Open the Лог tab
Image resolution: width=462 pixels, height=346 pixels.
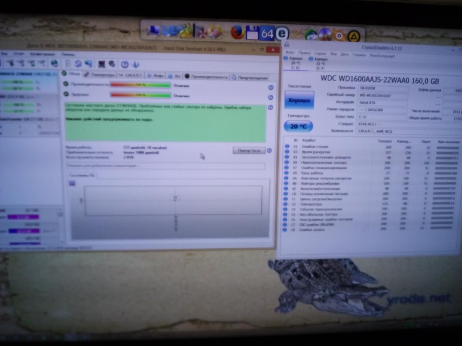[x=175, y=76]
